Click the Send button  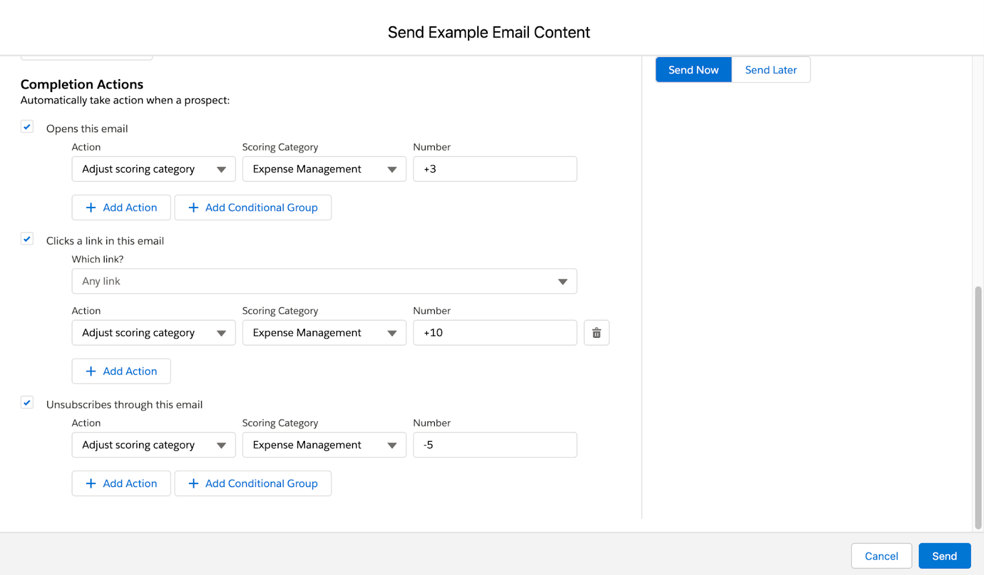click(944, 556)
